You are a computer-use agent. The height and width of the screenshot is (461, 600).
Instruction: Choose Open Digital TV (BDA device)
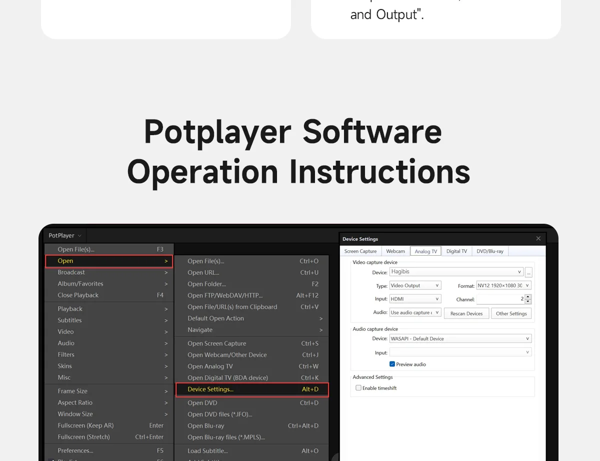[x=252, y=378]
